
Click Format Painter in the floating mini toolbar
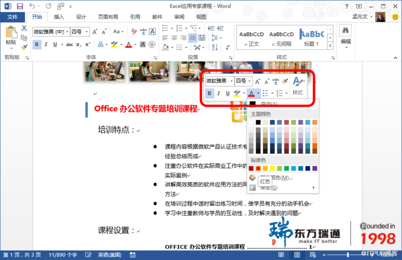point(284,81)
